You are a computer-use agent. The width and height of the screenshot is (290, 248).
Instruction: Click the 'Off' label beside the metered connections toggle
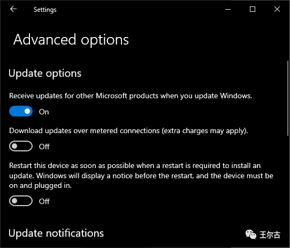point(44,147)
